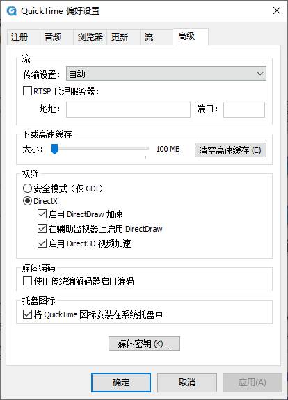Select the 安全模式（仅 GDI）radio button
The width and height of the screenshot is (288, 400).
pos(27,189)
